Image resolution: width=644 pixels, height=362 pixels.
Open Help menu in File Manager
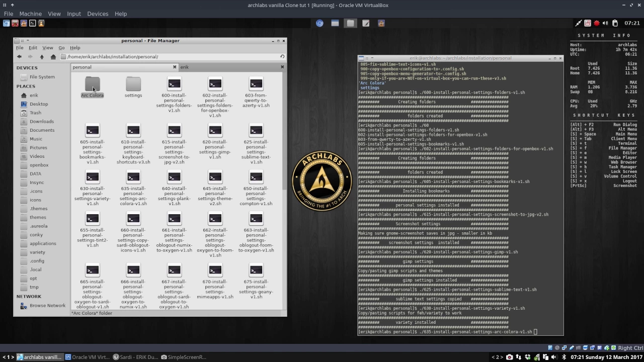coord(75,48)
